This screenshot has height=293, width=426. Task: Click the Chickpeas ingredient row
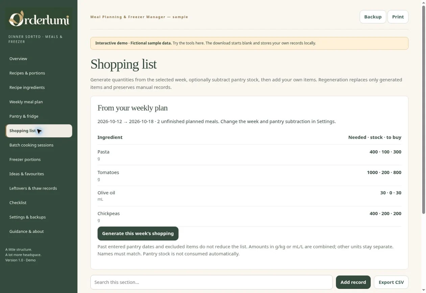pyautogui.click(x=249, y=217)
